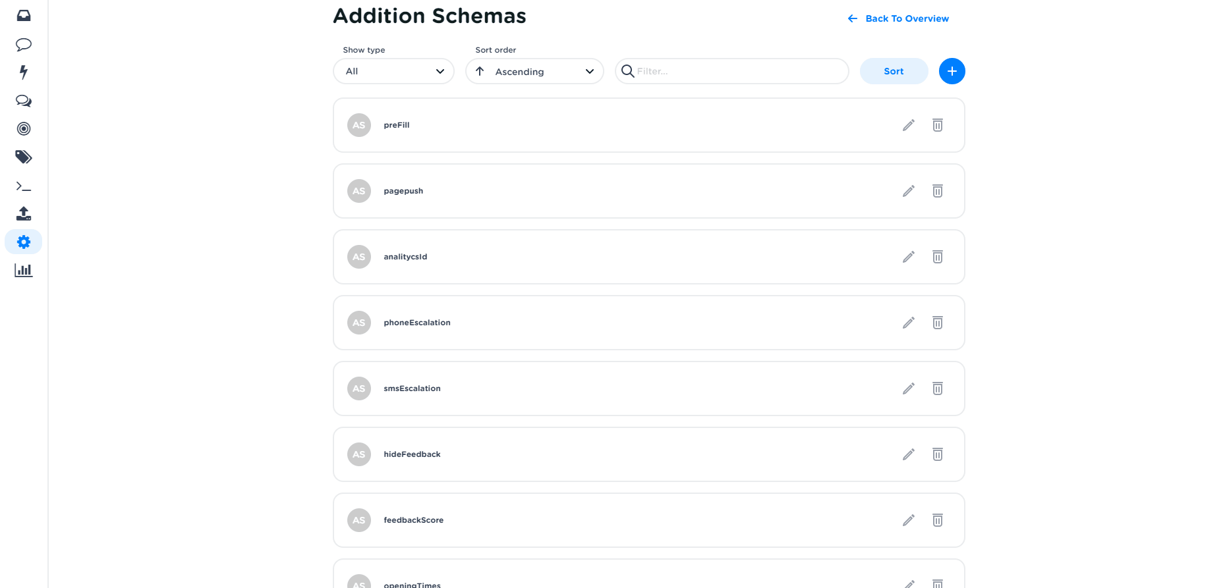The width and height of the screenshot is (1227, 588).
Task: Open the analytics bar chart icon
Action: (x=23, y=270)
